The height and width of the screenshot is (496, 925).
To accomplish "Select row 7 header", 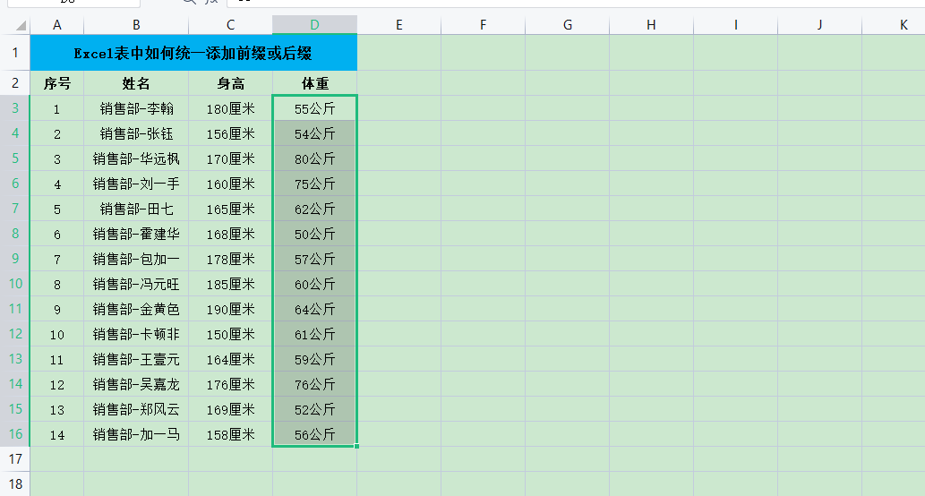I will coord(14,209).
